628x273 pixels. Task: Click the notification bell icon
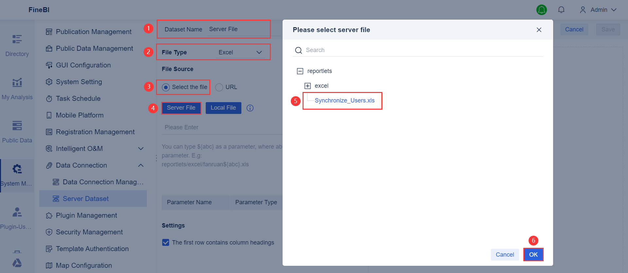(561, 10)
